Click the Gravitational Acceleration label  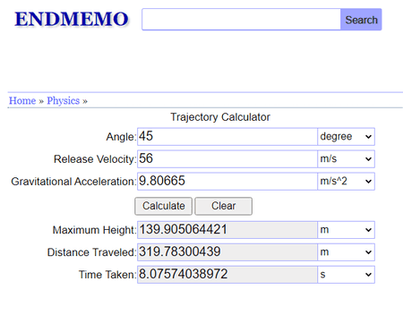point(73,182)
